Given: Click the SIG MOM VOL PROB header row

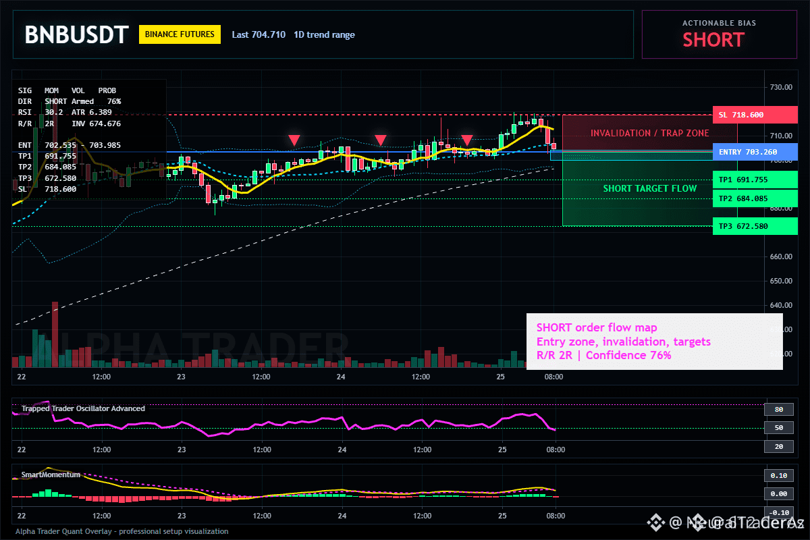Looking at the screenshot, I should coord(67,90).
